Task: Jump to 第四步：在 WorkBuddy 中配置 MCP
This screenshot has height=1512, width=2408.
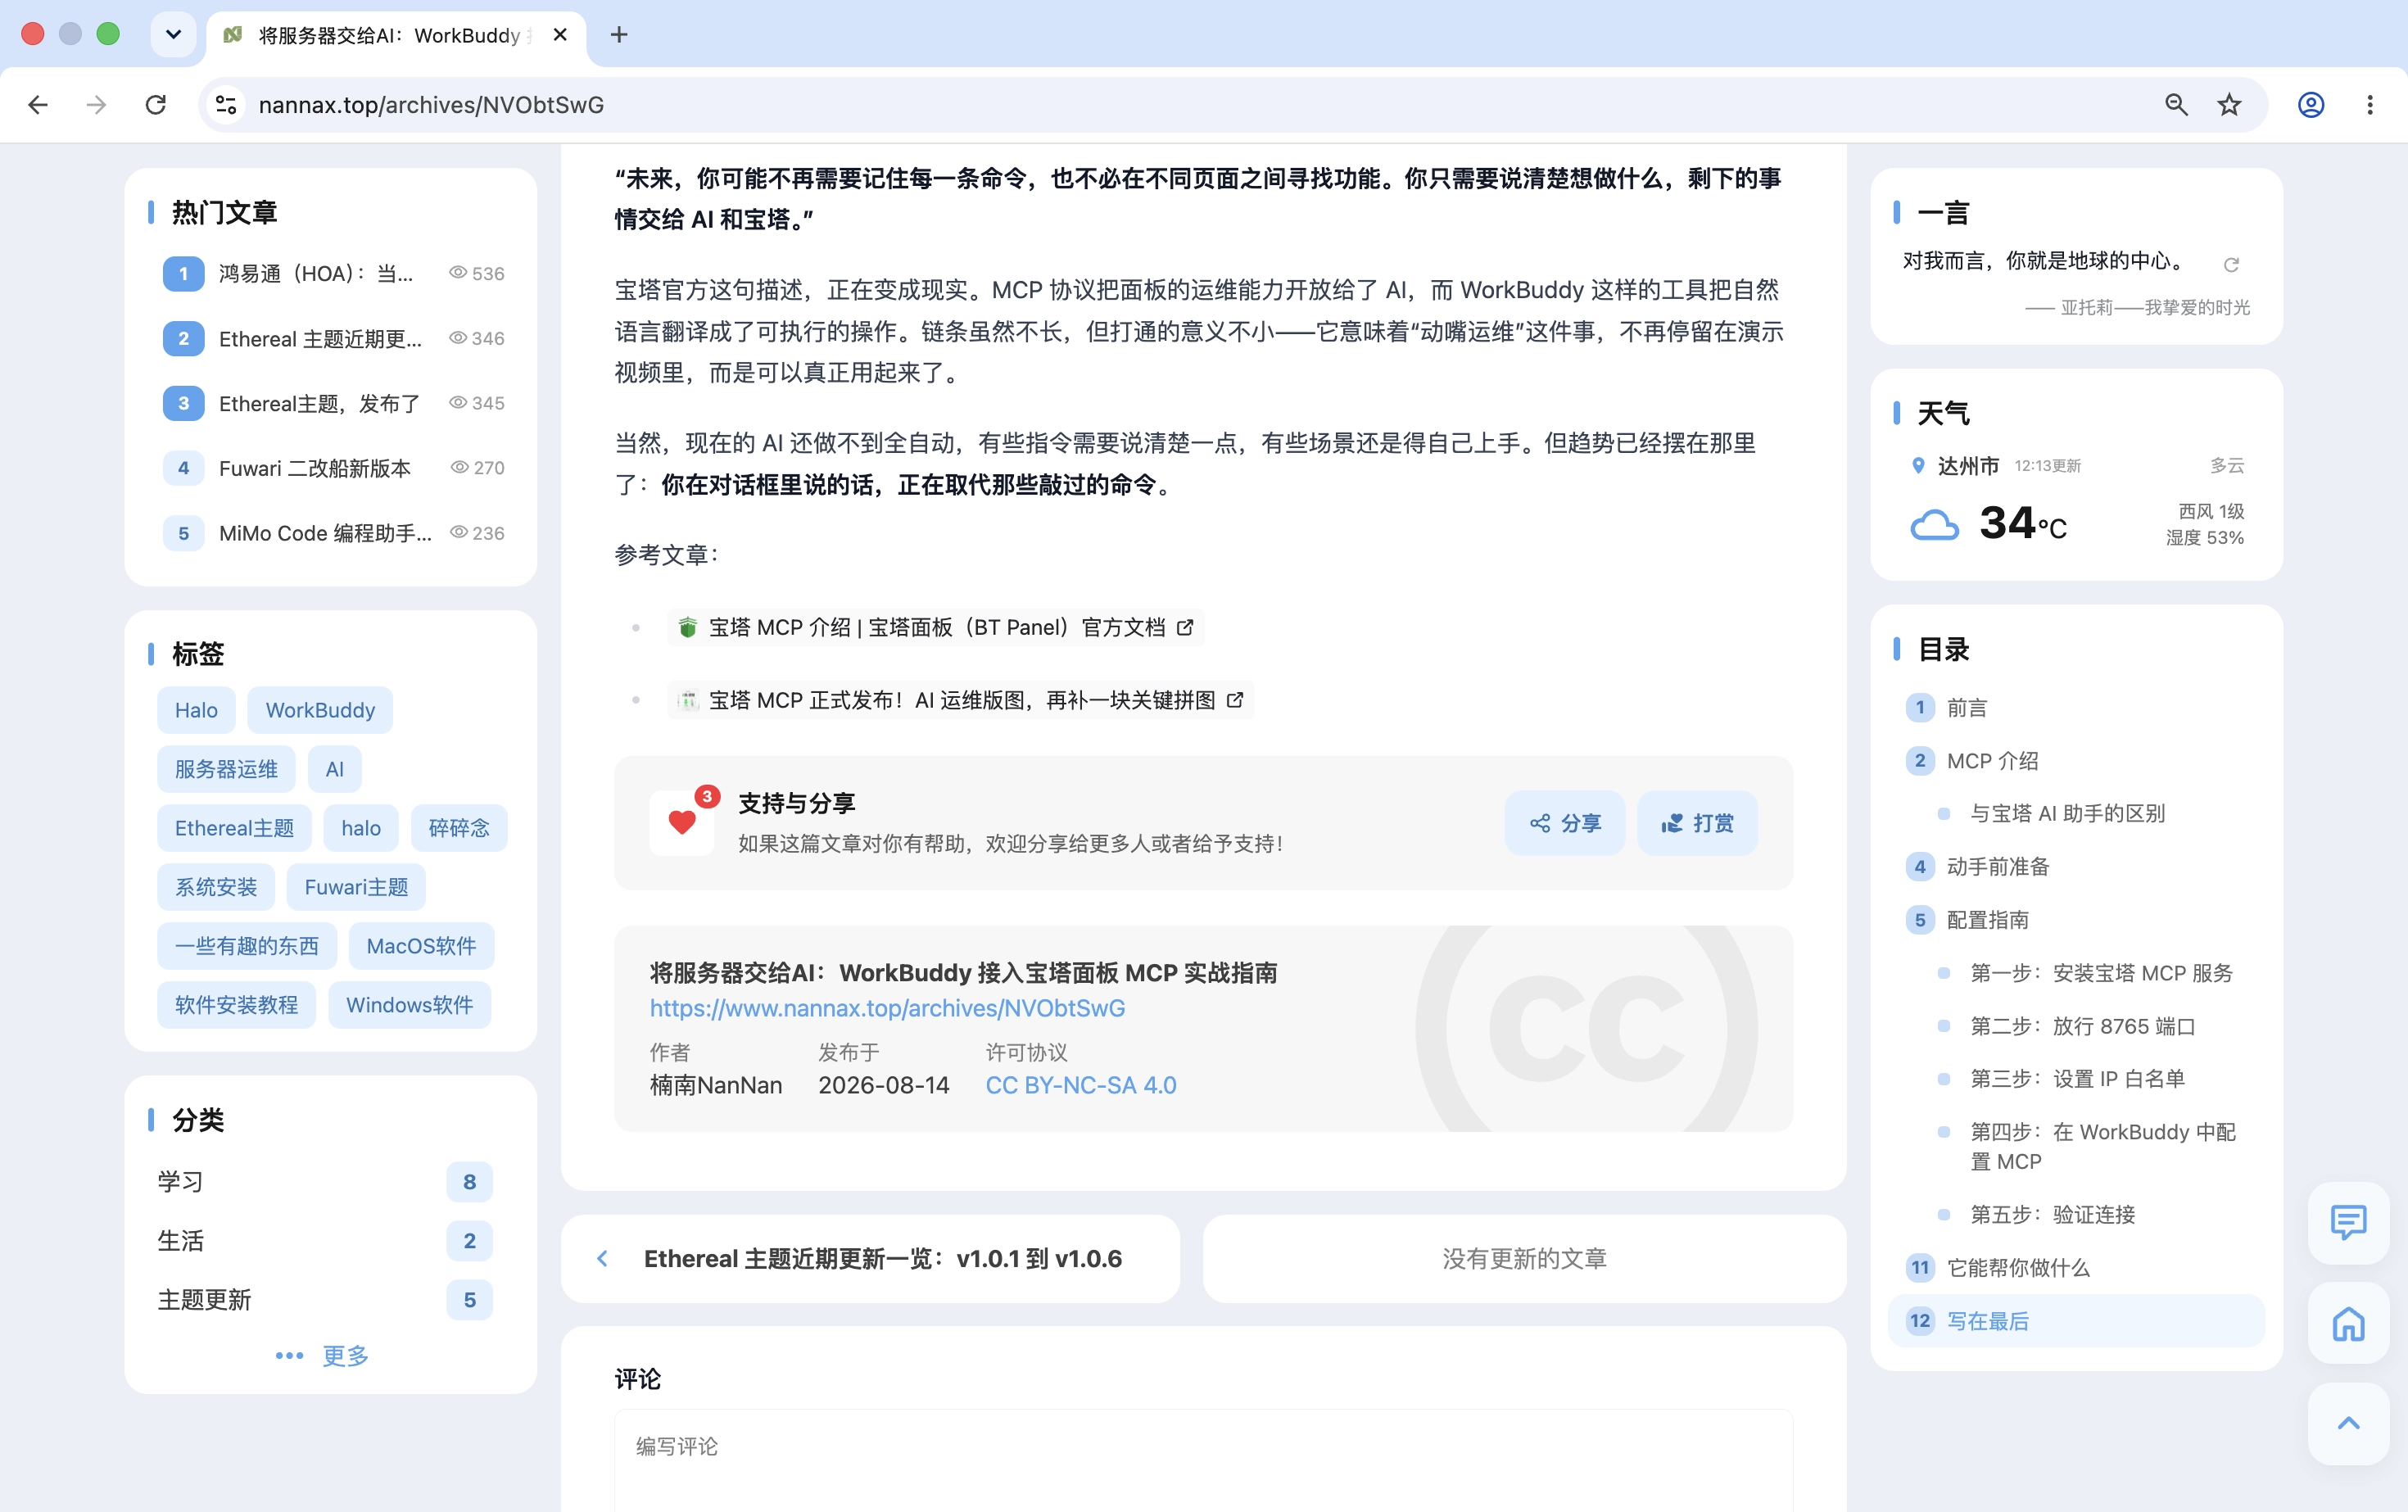Action: point(2076,1147)
